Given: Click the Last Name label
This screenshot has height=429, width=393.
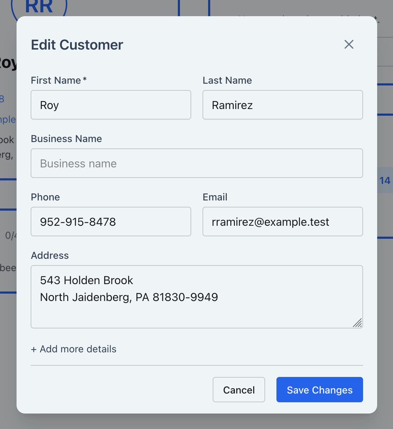Looking at the screenshot, I should pos(227,80).
